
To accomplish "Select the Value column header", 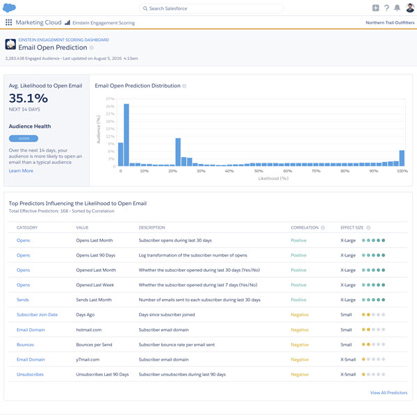I will click(x=82, y=228).
